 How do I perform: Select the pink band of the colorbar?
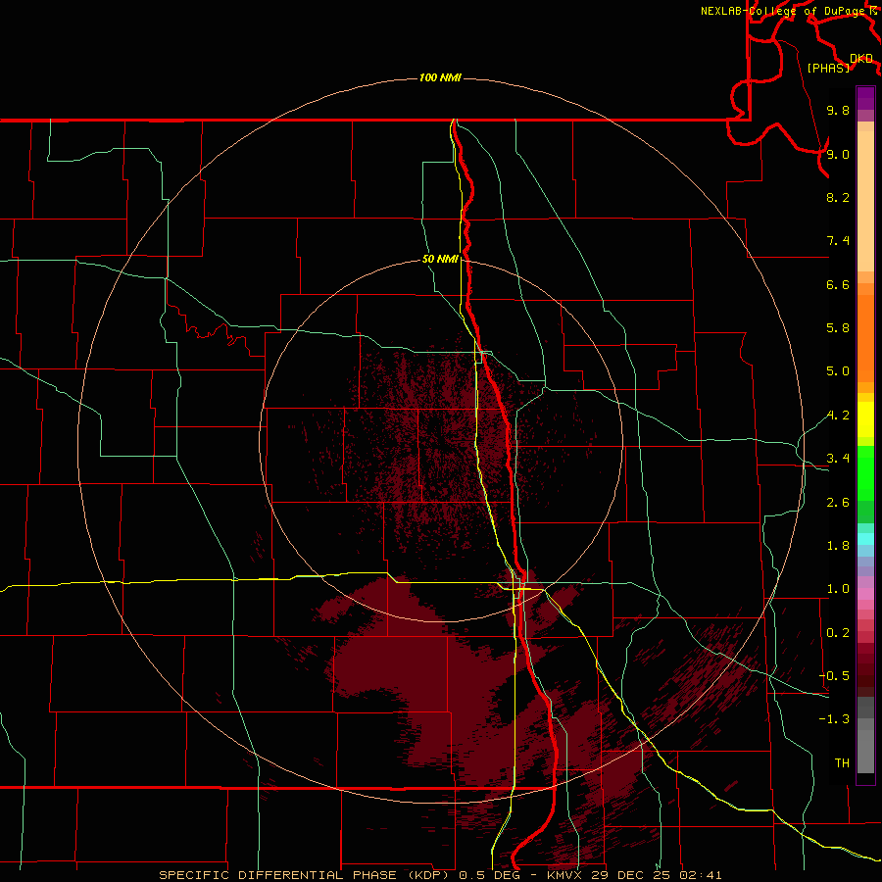865,594
